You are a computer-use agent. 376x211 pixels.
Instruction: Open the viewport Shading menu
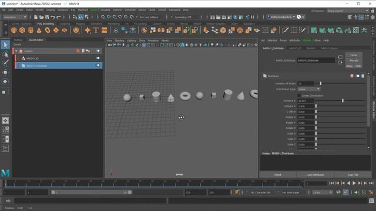[119, 40]
